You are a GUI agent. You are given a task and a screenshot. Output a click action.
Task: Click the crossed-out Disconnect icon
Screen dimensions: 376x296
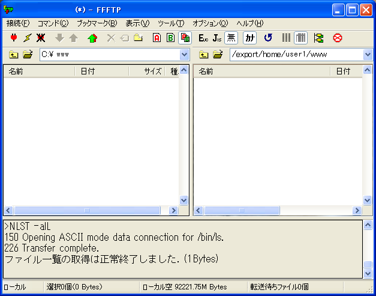coord(41,38)
